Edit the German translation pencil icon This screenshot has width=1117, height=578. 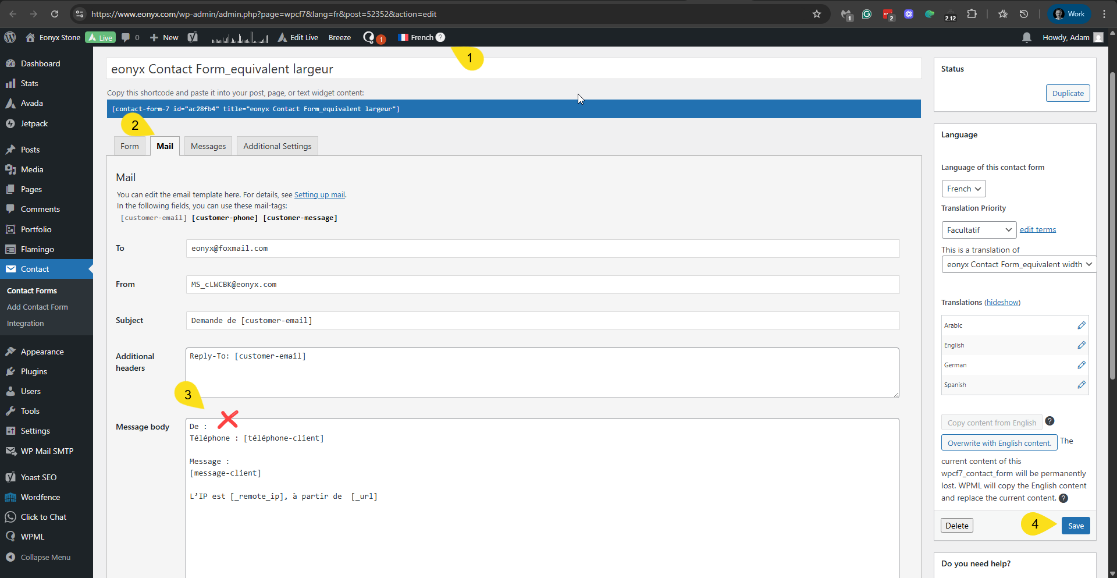coord(1082,365)
